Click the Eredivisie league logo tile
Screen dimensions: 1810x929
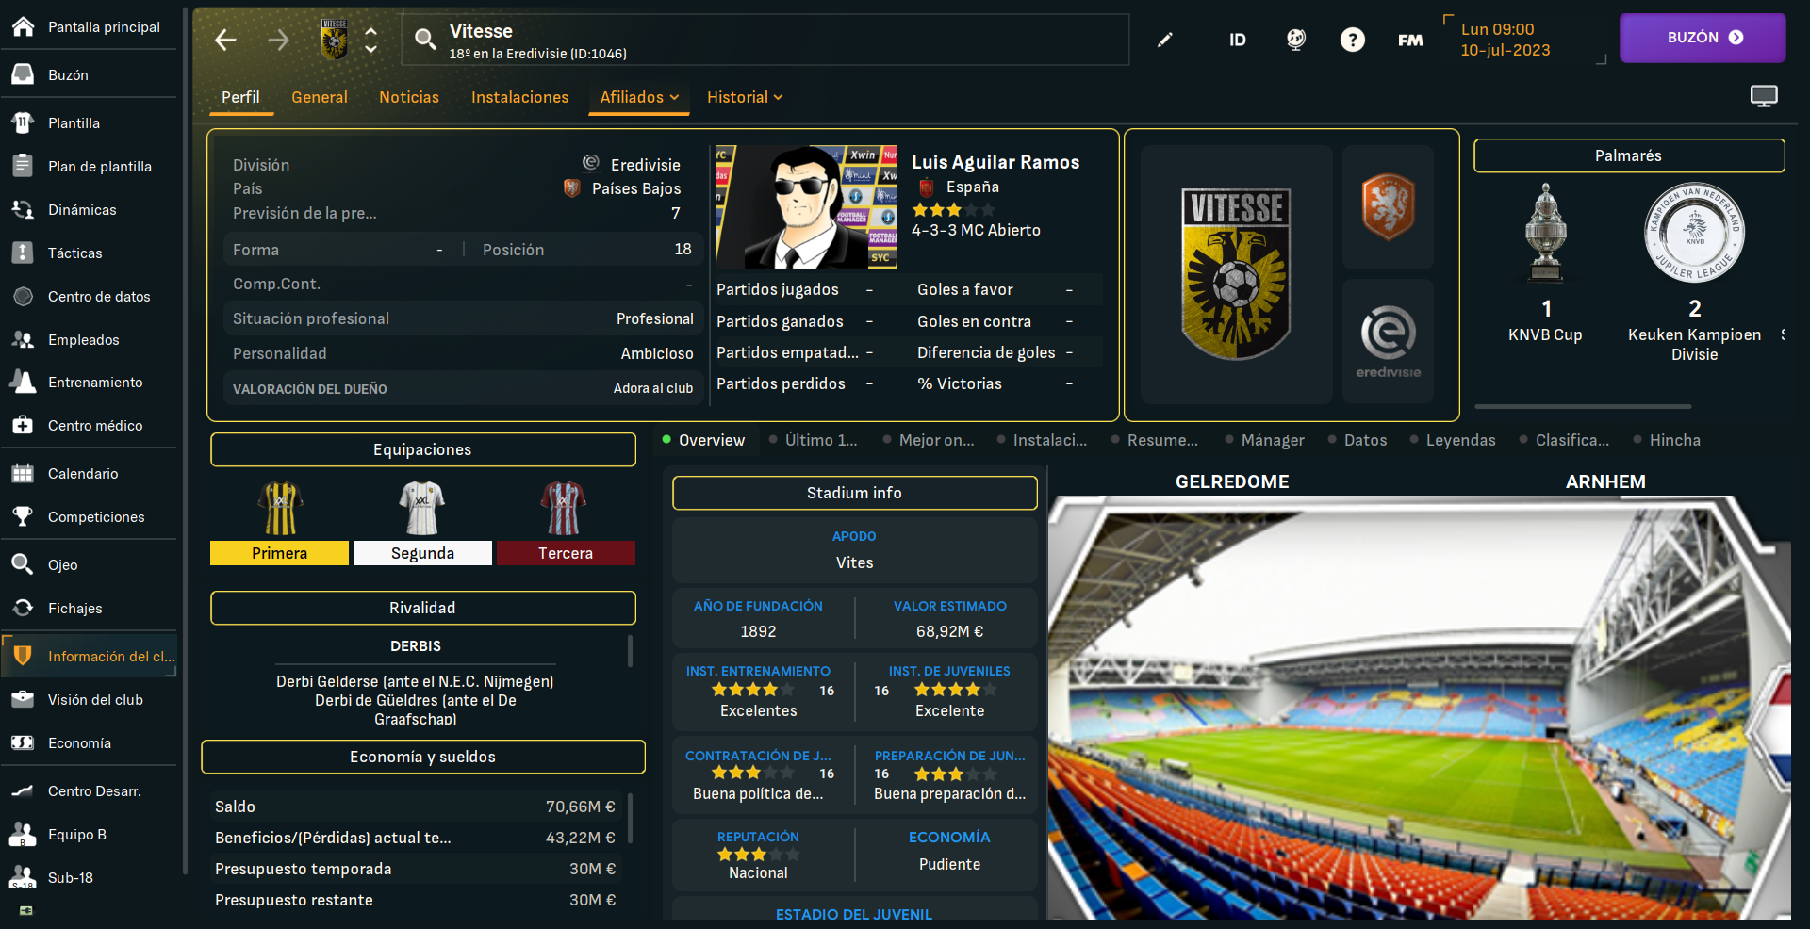click(1388, 340)
